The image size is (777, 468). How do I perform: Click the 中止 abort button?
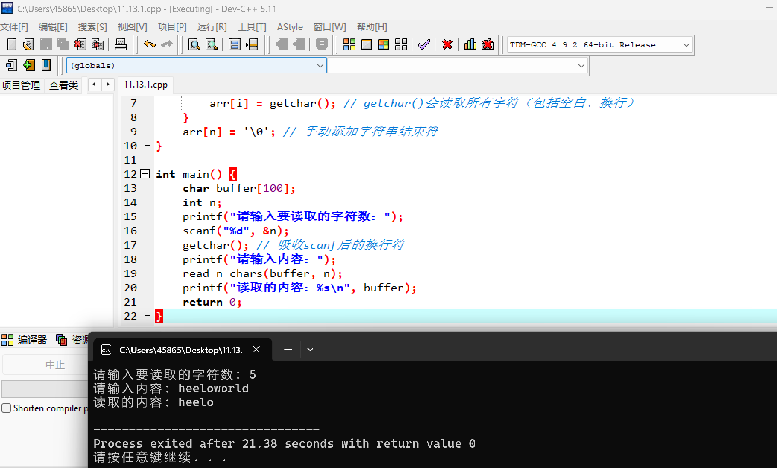[55, 364]
